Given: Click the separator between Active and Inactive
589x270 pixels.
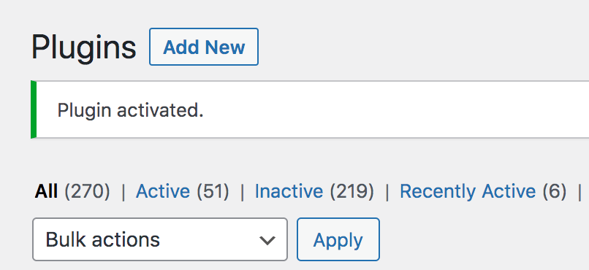Looking at the screenshot, I should pyautogui.click(x=242, y=192).
